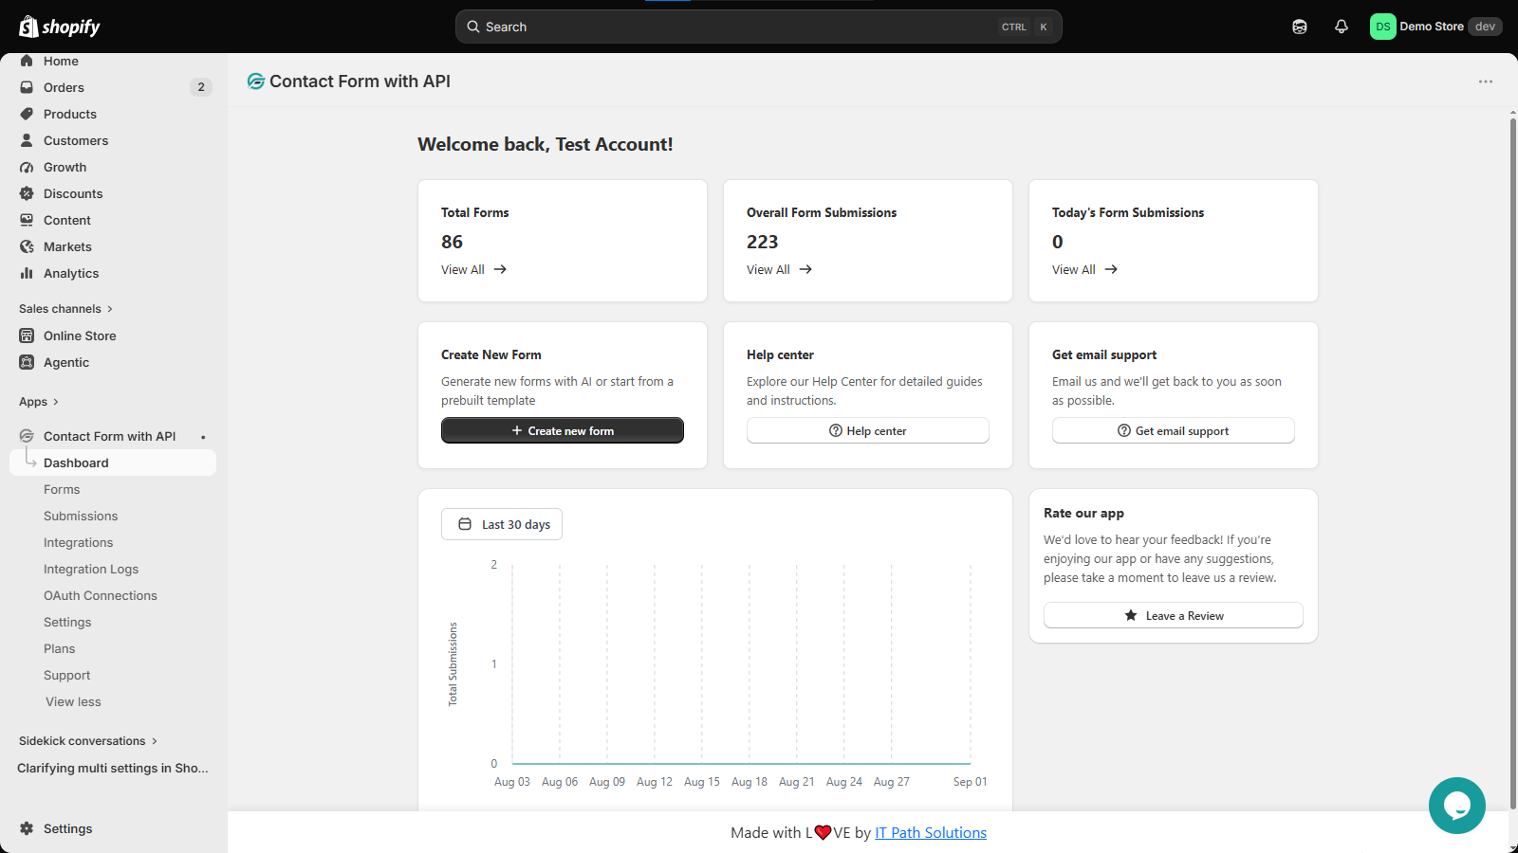Click the Markets globe icon

click(x=27, y=246)
